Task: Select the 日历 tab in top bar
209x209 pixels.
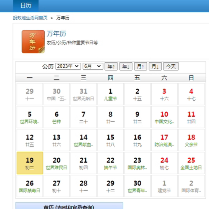Action: pyautogui.click(x=26, y=6)
